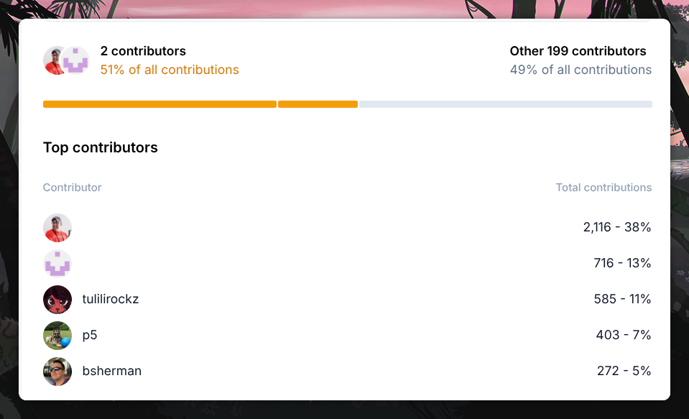
Task: Click the red-shirt avatar in the summary header
Action: click(x=53, y=60)
